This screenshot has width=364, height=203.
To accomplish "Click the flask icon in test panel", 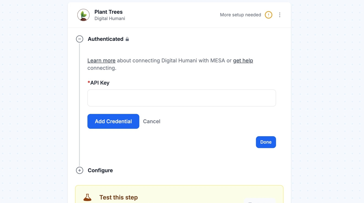I will 87,197.
